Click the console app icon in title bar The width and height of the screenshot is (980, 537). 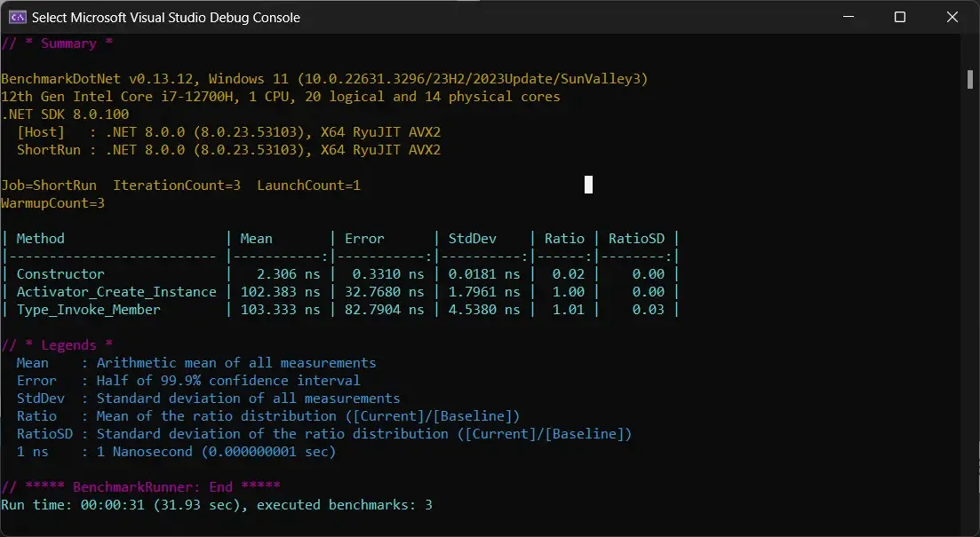pos(17,17)
